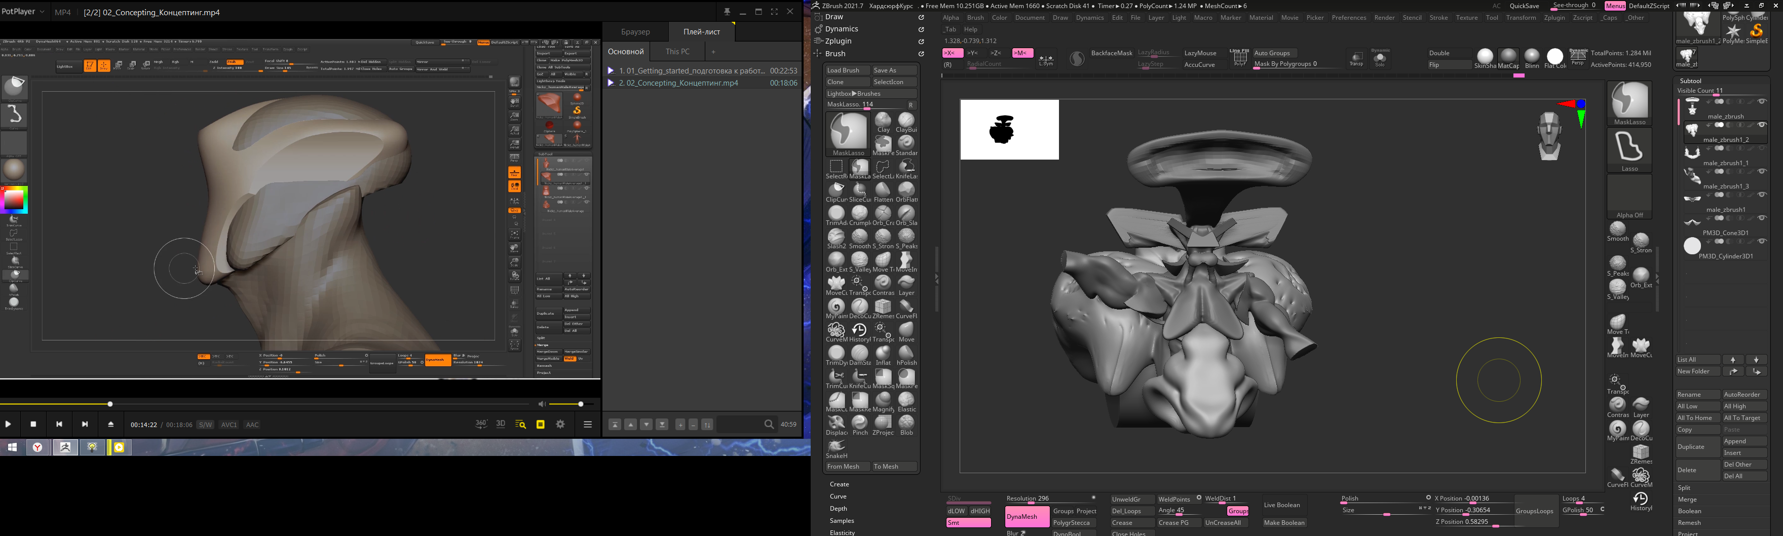The height and width of the screenshot is (536, 1783).
Task: Adjust the DynaMesh Resolution slider
Action: tap(1051, 500)
